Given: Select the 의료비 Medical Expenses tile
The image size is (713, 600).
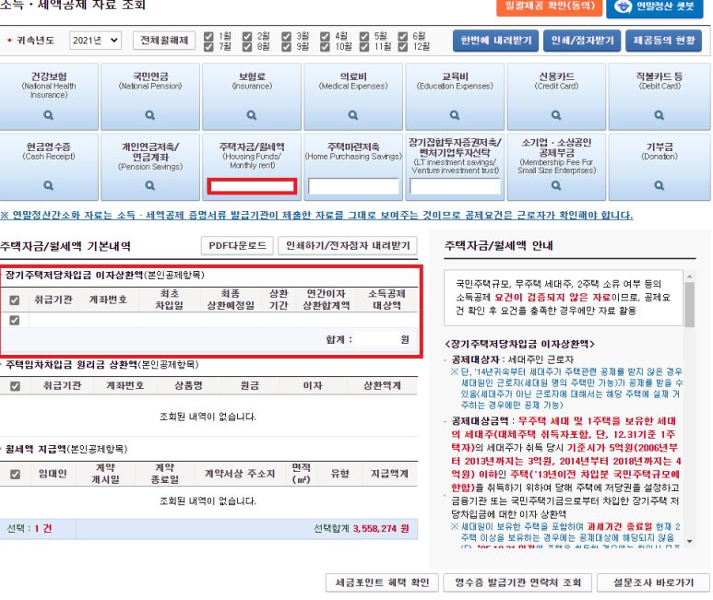Looking at the screenshot, I should [x=353, y=96].
